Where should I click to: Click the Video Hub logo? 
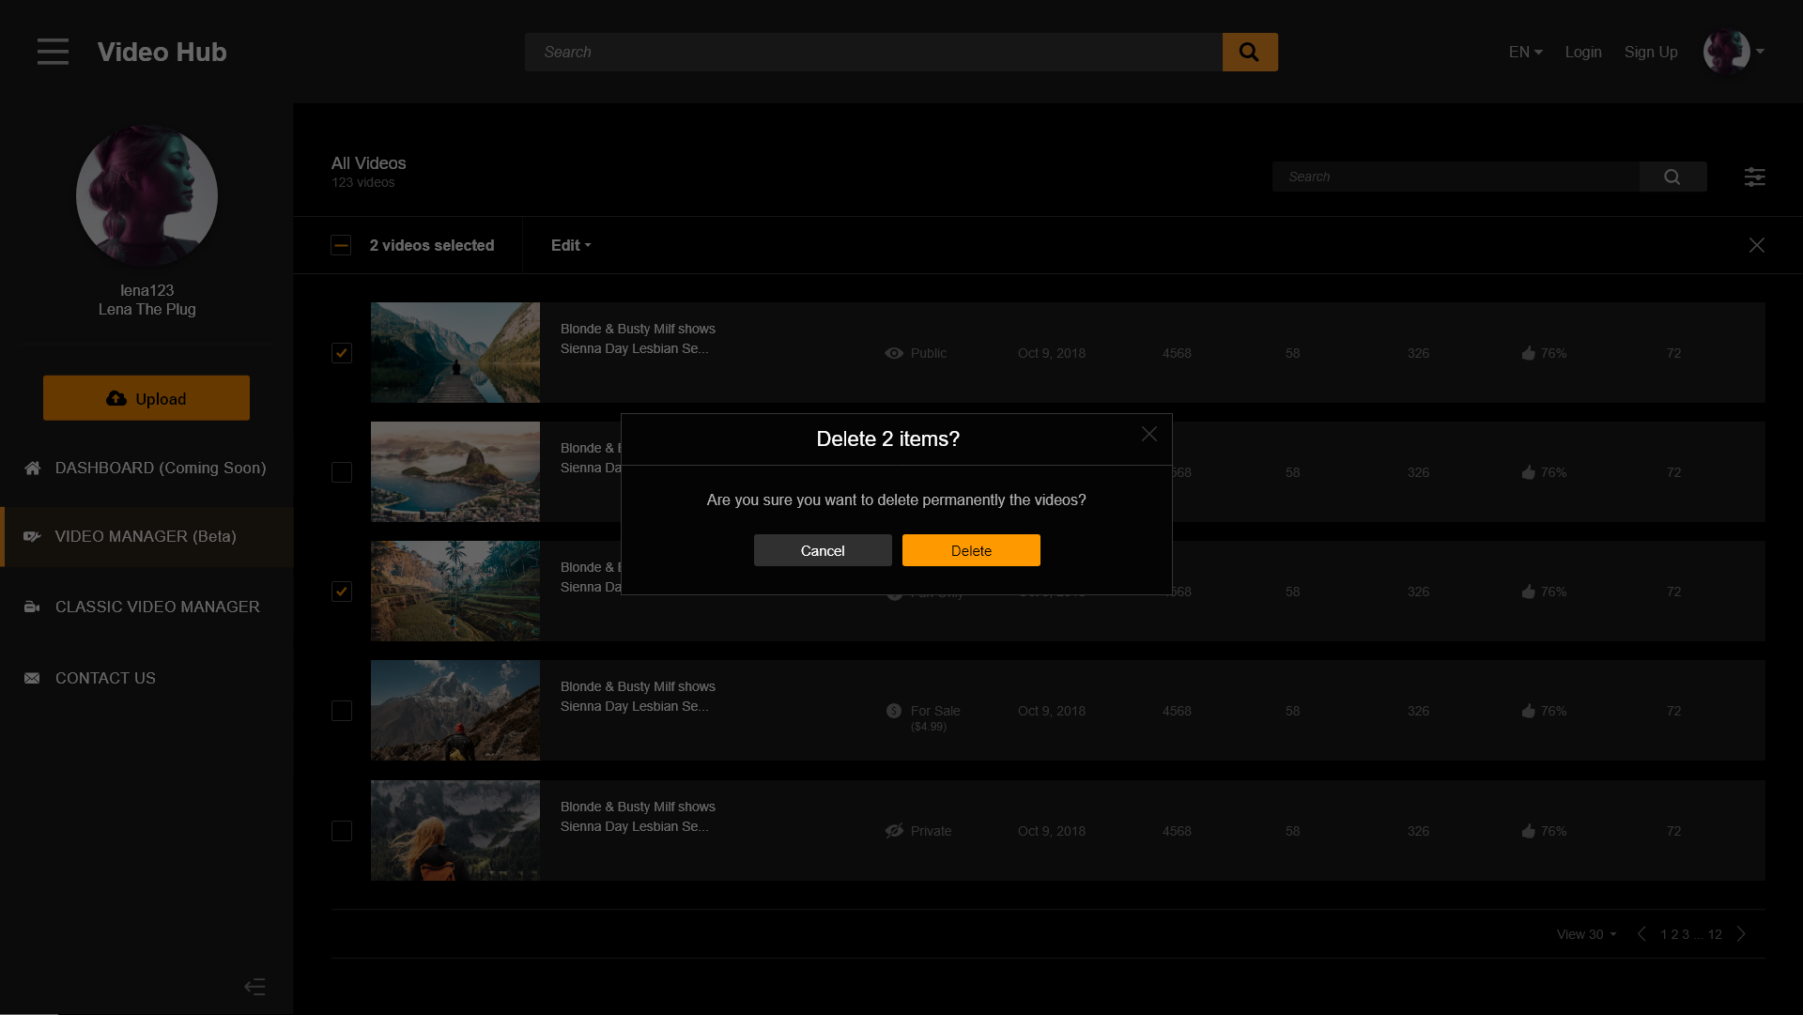click(162, 52)
